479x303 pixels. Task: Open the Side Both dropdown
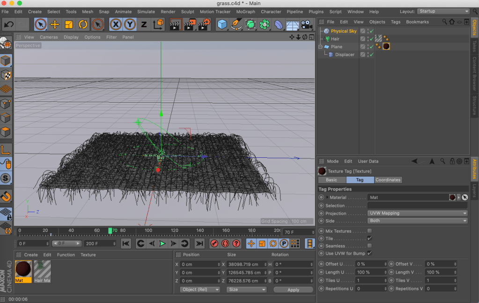pyautogui.click(x=418, y=221)
